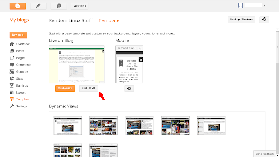The height and width of the screenshot is (157, 279).
Task: Click the user profile avatar
Action: point(240,6)
